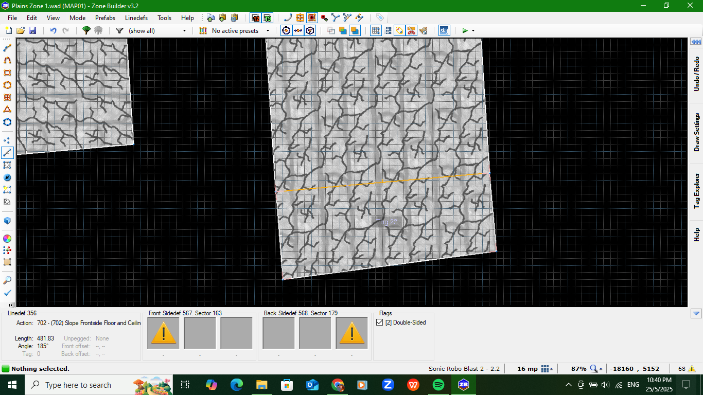Open the File menu

12,18
